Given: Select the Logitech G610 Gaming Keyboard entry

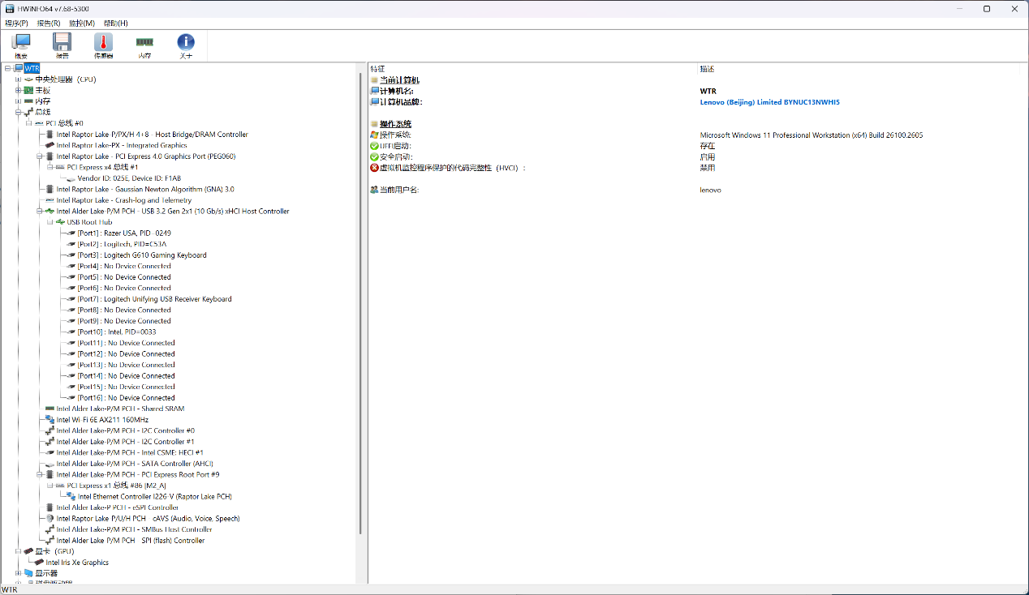Looking at the screenshot, I should click(154, 255).
